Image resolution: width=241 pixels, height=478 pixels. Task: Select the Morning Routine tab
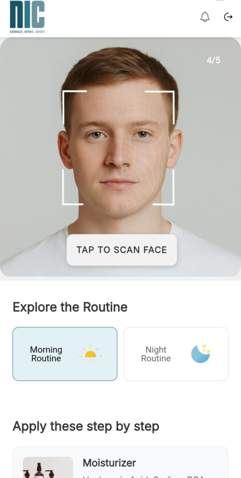coord(64,354)
